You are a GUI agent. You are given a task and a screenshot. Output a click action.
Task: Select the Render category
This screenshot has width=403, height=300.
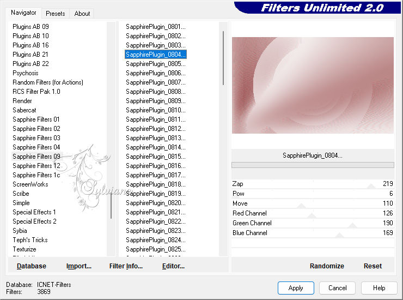tap(22, 101)
